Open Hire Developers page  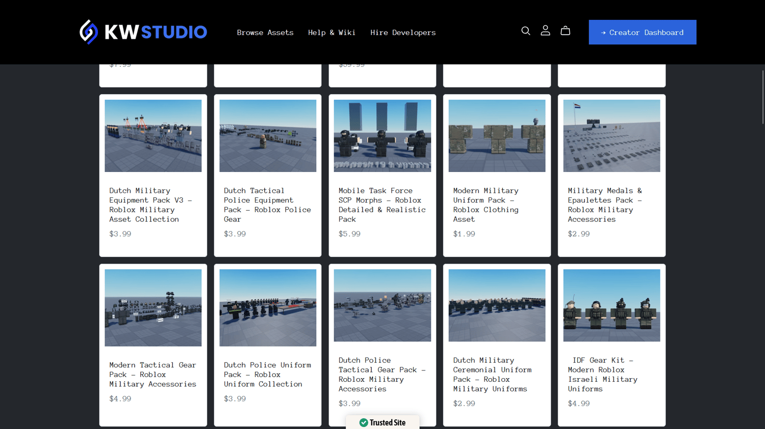(x=403, y=33)
